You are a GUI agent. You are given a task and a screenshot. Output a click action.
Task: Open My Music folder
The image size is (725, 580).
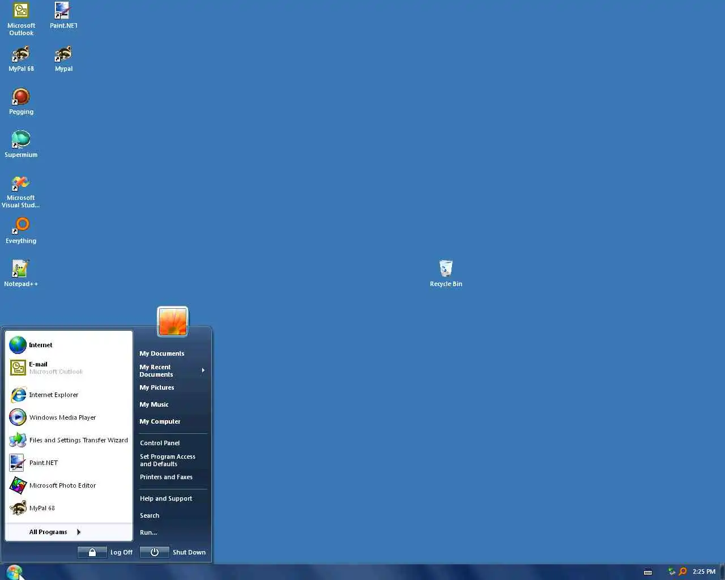pyautogui.click(x=172, y=404)
